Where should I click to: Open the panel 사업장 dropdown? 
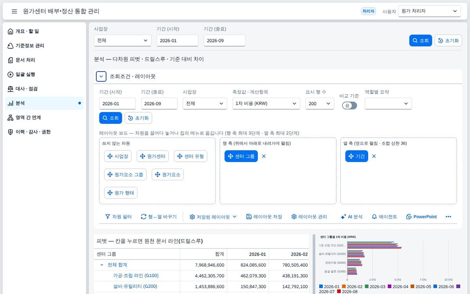[205, 103]
